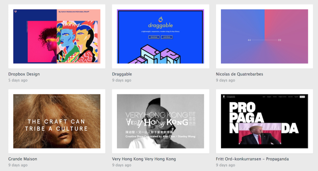Click the 44–22 slider line in gradient preview
The width and height of the screenshot is (318, 171).
(x=264, y=40)
